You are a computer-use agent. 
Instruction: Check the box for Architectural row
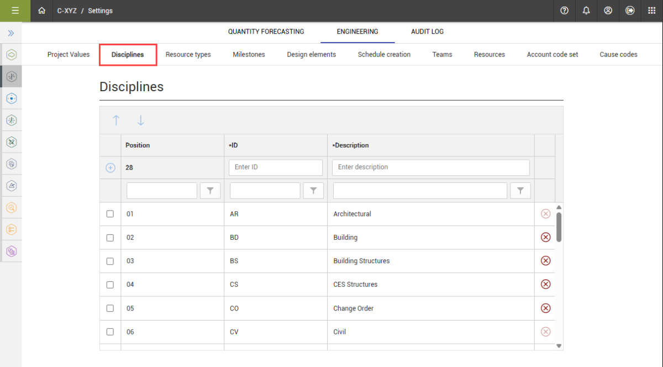point(110,214)
